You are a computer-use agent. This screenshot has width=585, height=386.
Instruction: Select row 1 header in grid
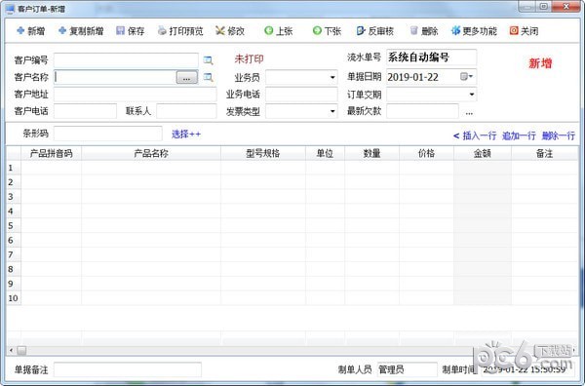14,168
